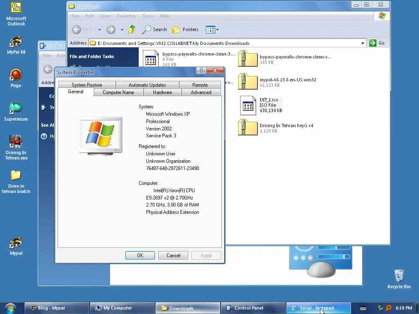The width and height of the screenshot is (419, 314).
Task: Select the Mypal desktop shortcut
Action: (16, 246)
